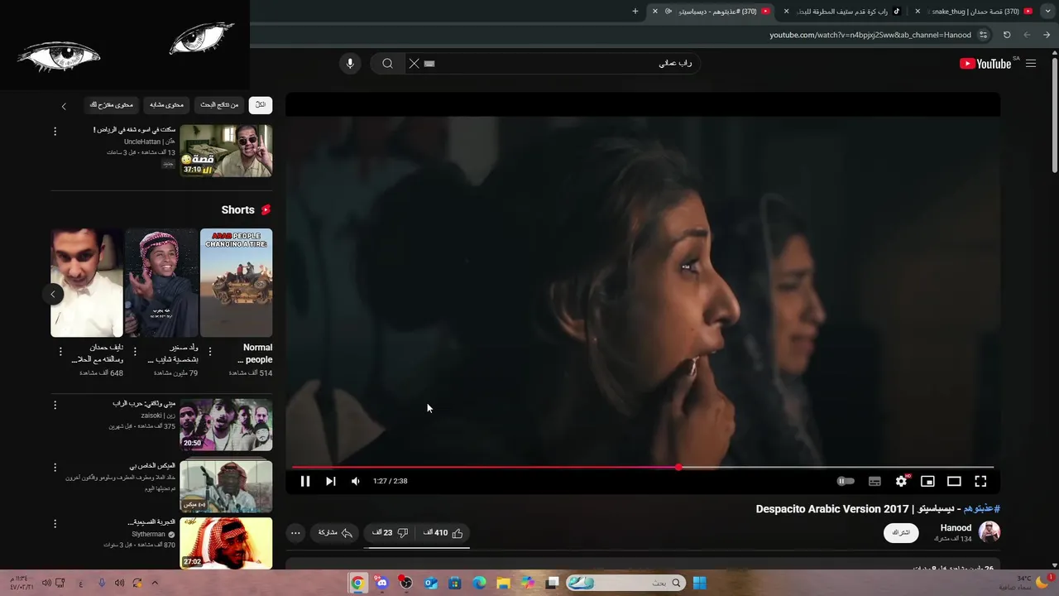This screenshot has width=1059, height=596.
Task: Click the browser address bar URL
Action: [870, 35]
